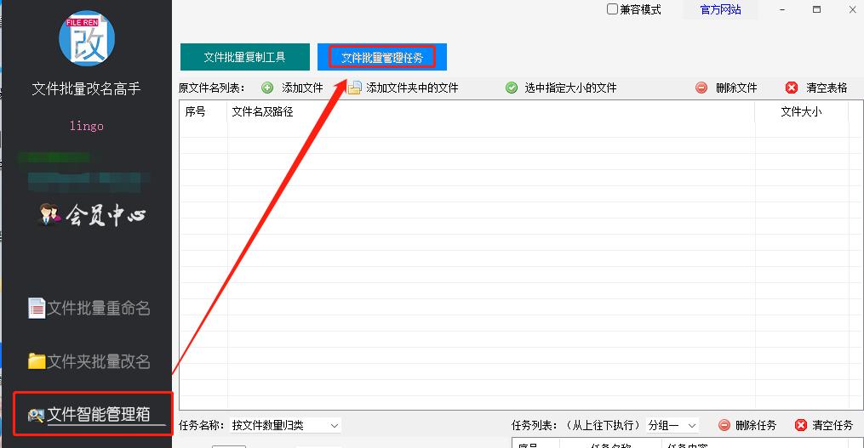Switch to 文件批量复制工具 tab
The image size is (864, 448).
244,57
